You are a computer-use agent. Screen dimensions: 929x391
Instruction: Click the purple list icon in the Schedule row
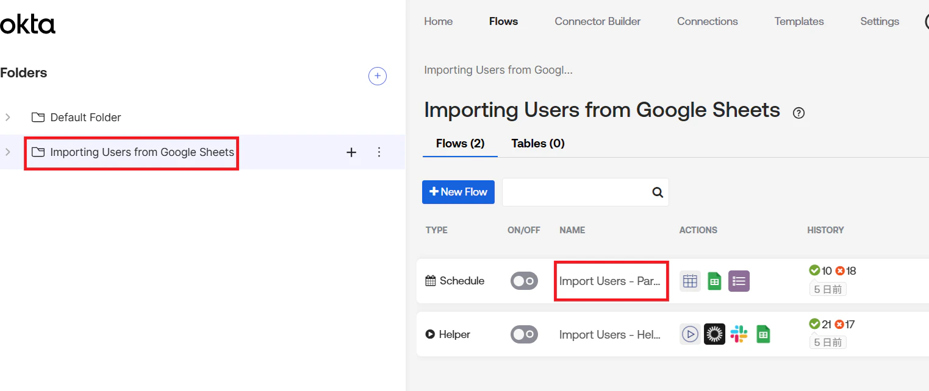739,281
